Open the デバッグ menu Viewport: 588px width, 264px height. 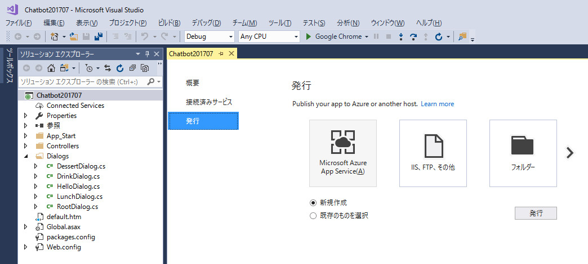click(206, 23)
